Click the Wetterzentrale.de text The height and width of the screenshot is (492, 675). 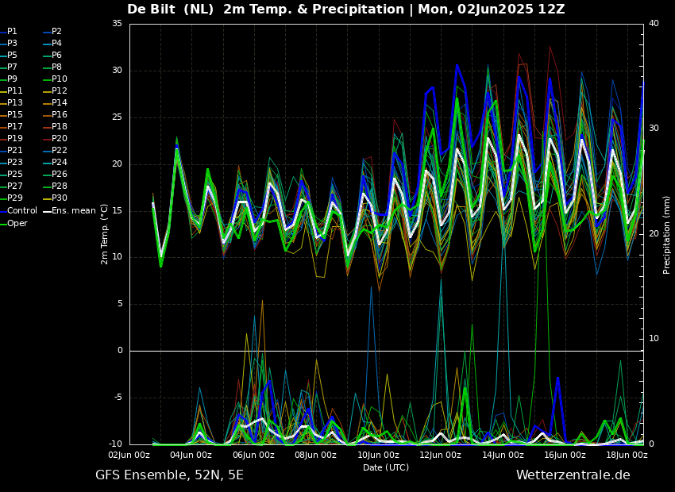coord(573,475)
